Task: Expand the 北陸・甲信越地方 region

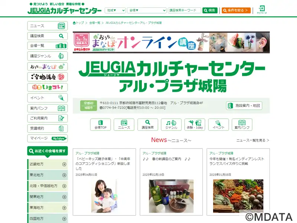Action: pos(48,186)
